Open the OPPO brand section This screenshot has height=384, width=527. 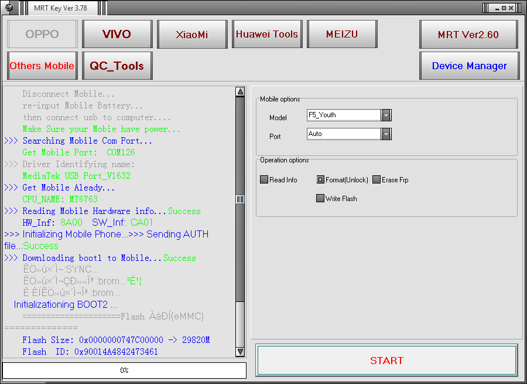click(x=42, y=34)
